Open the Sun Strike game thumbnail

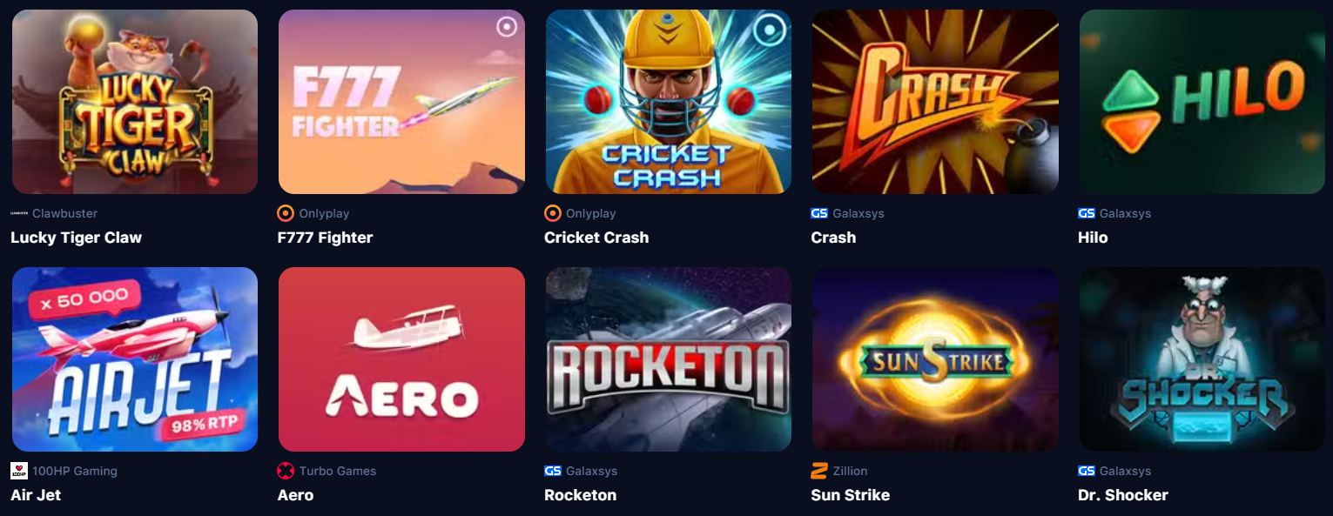935,359
